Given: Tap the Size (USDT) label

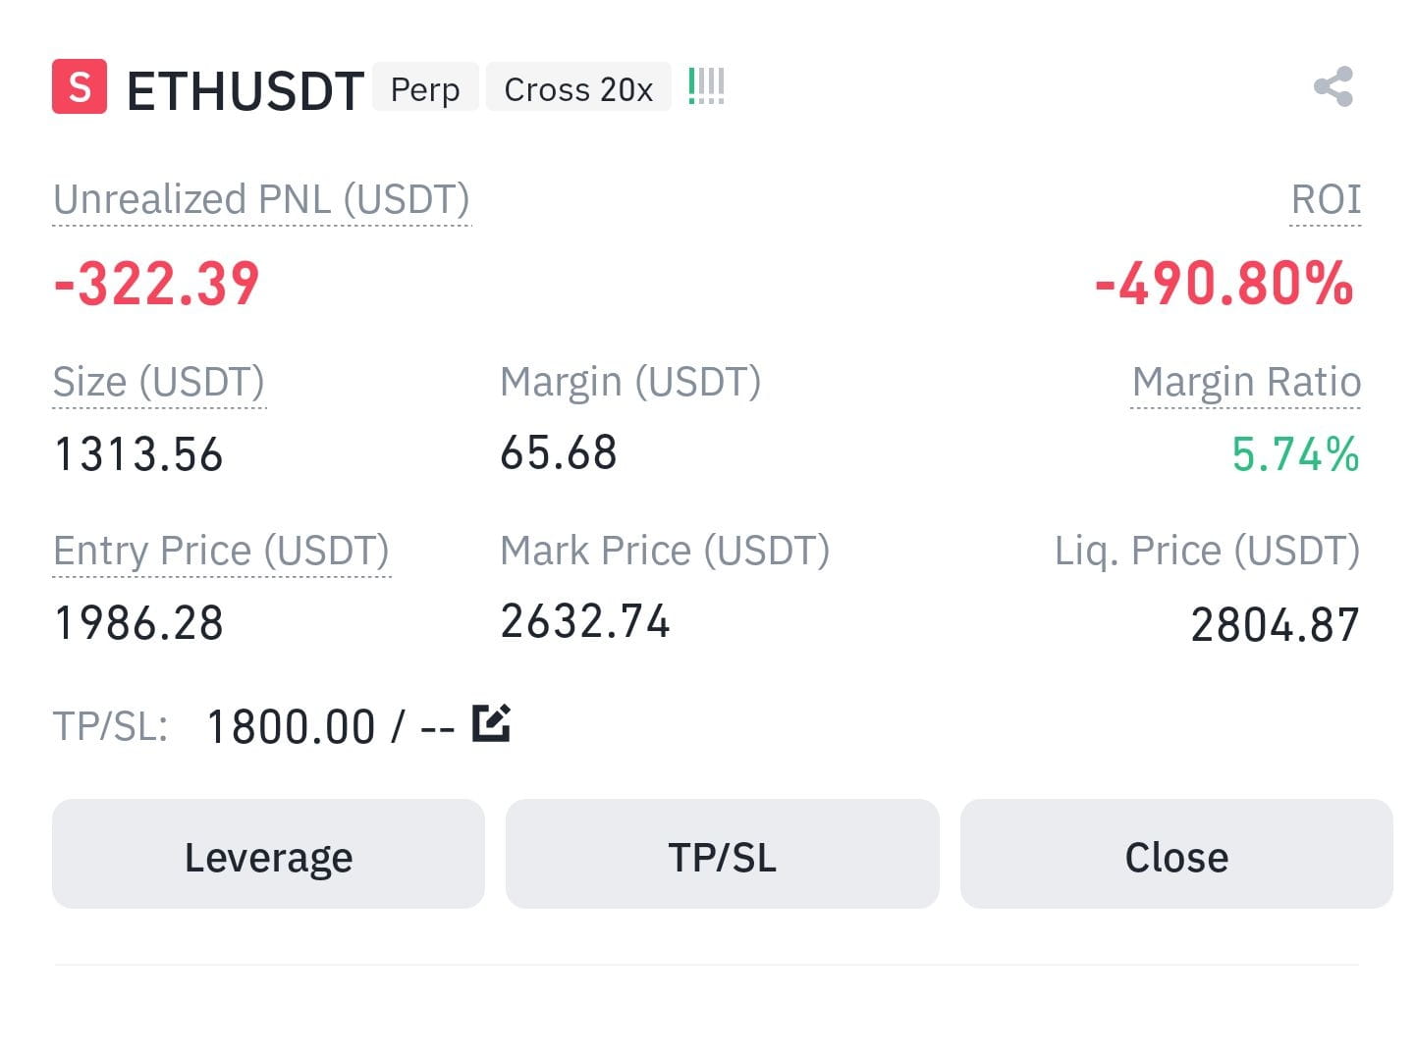Looking at the screenshot, I should tap(158, 382).
